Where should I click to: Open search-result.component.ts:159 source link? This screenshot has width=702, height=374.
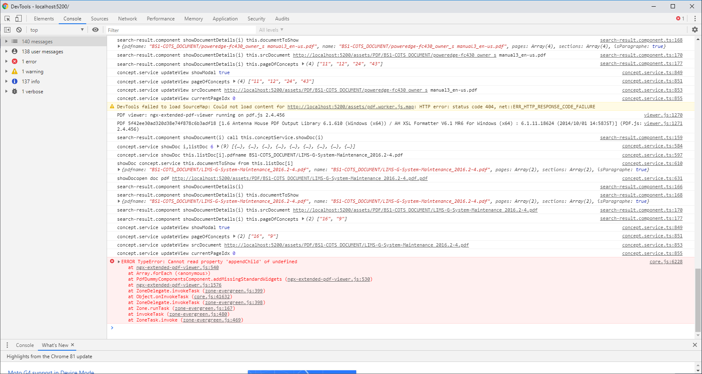pyautogui.click(x=642, y=138)
